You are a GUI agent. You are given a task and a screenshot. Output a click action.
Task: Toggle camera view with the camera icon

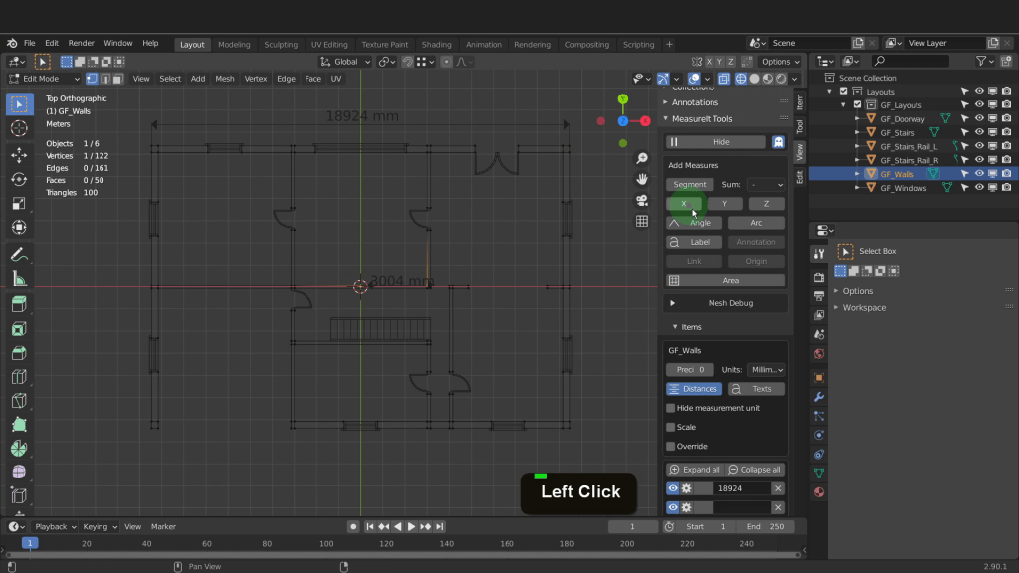tap(642, 200)
